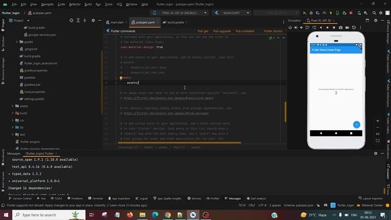Open Emulator panel settings gear
The width and height of the screenshot is (391, 220).
(376, 20)
